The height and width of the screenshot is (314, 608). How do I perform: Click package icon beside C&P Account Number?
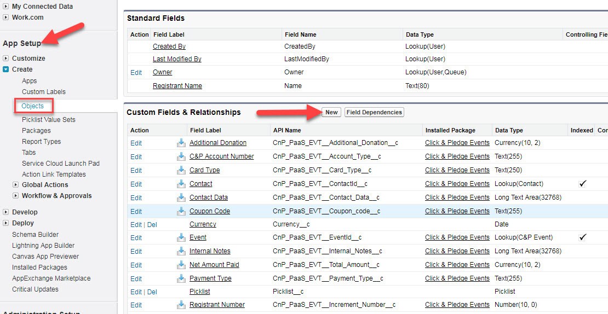pyautogui.click(x=181, y=156)
